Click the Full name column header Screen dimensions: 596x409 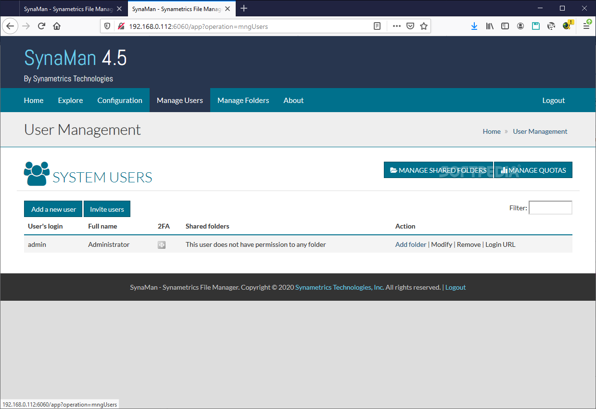pyautogui.click(x=102, y=226)
